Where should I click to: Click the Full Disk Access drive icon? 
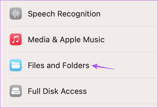pos(16,91)
